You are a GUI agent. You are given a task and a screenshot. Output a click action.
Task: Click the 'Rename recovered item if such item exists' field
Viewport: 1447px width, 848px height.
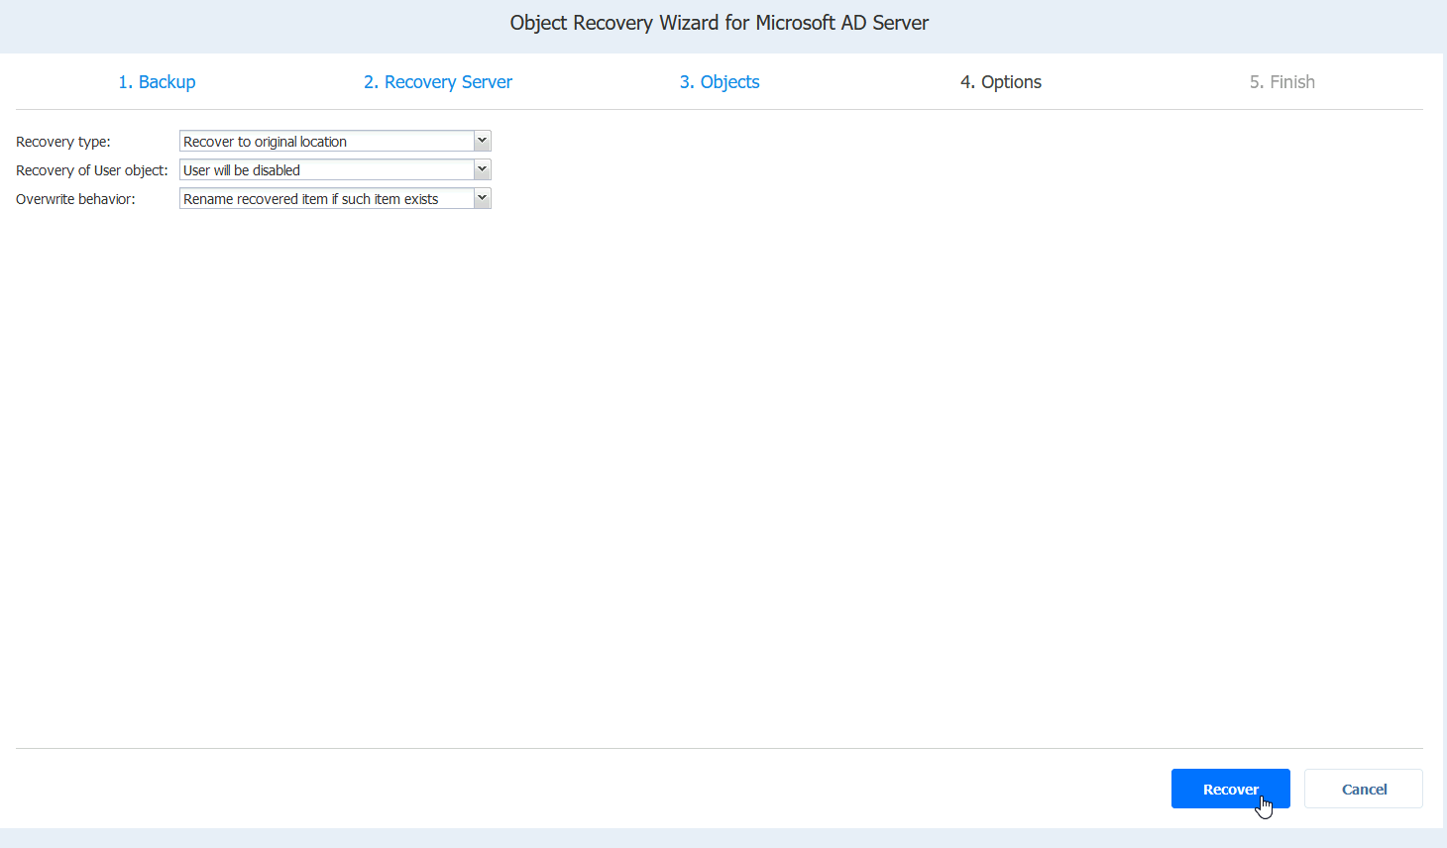pyautogui.click(x=327, y=198)
